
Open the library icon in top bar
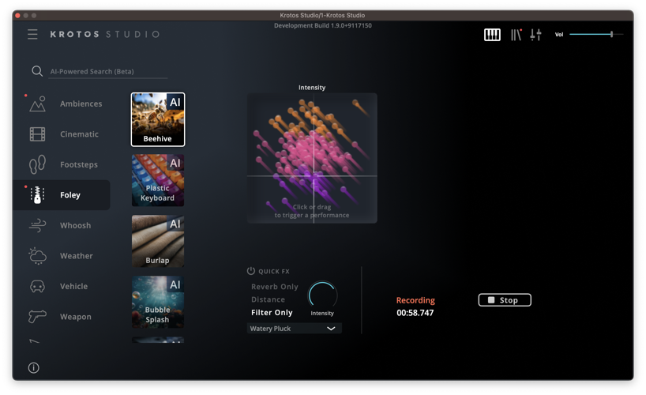516,34
